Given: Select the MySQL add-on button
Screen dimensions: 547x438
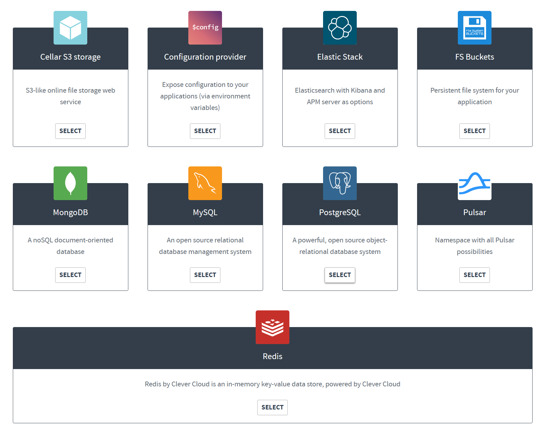Looking at the screenshot, I should pos(205,275).
